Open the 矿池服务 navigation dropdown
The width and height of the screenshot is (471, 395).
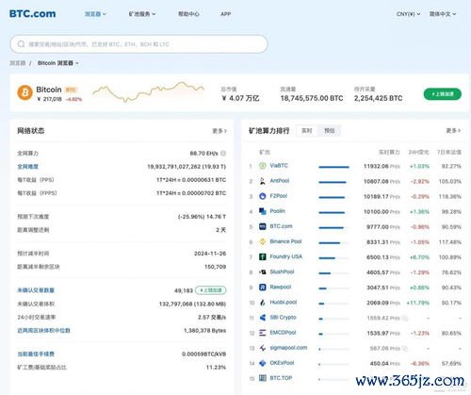pyautogui.click(x=142, y=14)
